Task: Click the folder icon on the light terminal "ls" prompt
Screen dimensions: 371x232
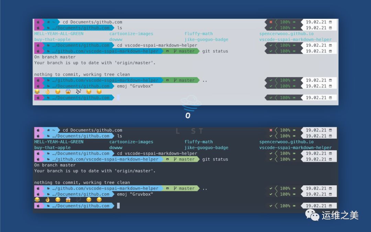Action: coord(48,28)
